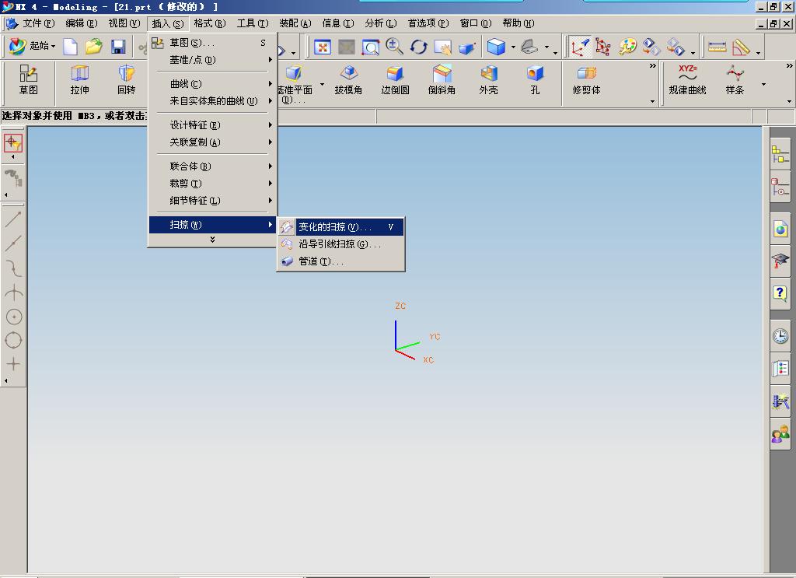Expand the 插入 menu's hidden items chevron

tap(212, 240)
